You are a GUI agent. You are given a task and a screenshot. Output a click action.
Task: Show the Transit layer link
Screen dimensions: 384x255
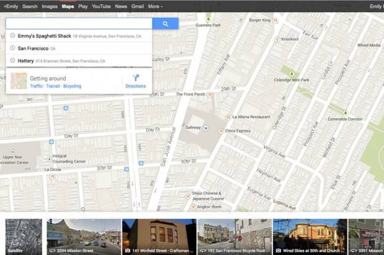point(53,86)
